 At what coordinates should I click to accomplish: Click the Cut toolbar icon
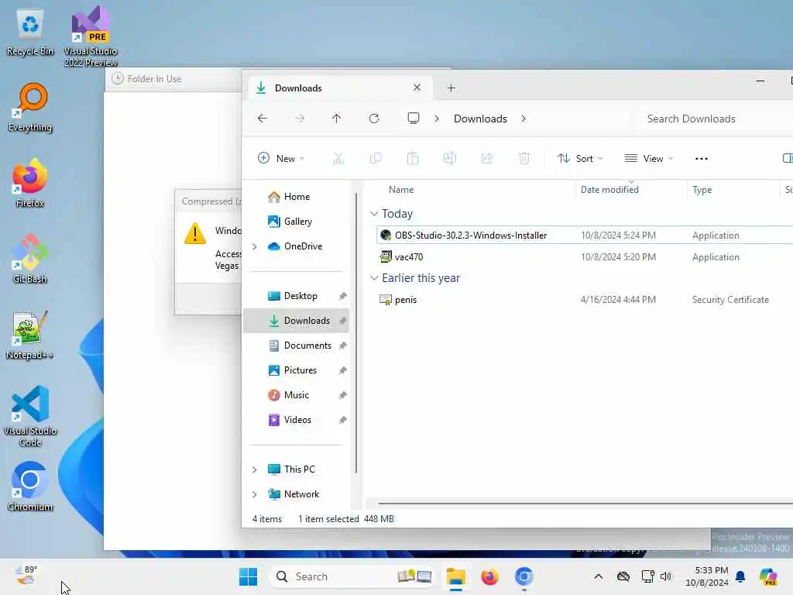click(x=338, y=158)
